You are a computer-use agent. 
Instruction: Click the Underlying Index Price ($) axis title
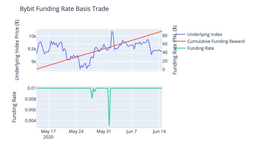point(17,50)
